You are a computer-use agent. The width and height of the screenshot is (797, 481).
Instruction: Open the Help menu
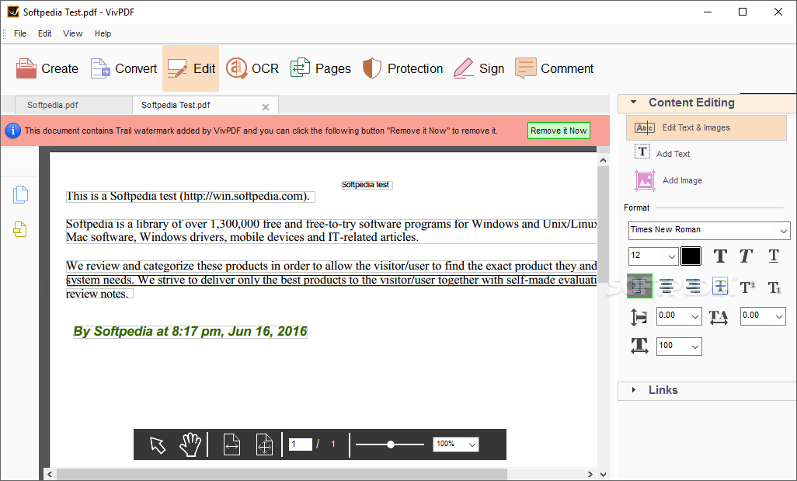click(x=103, y=33)
